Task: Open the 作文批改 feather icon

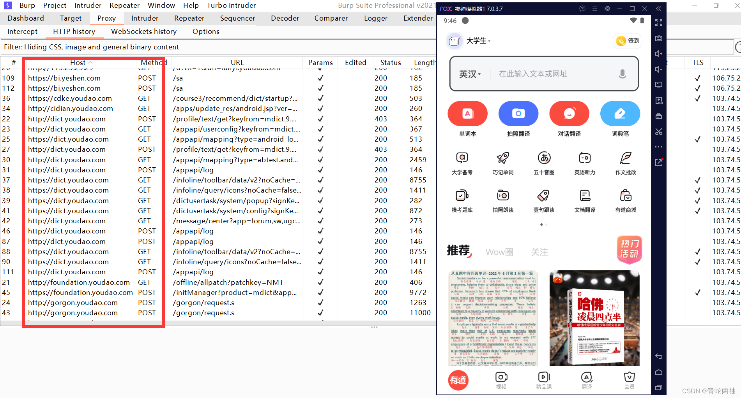Action: pos(626,158)
